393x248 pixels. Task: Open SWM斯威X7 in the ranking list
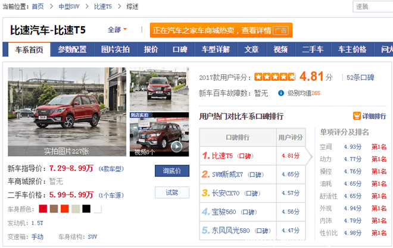(229, 175)
